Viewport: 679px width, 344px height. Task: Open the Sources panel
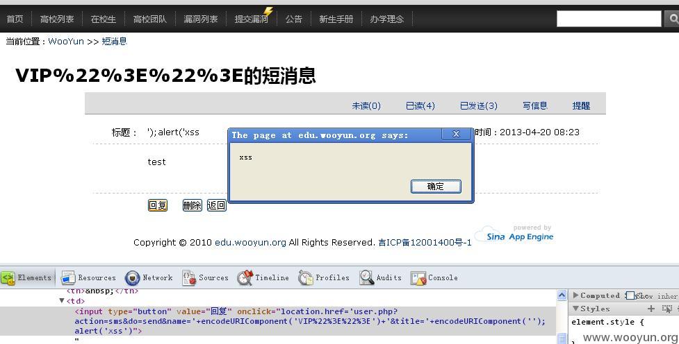coord(205,278)
